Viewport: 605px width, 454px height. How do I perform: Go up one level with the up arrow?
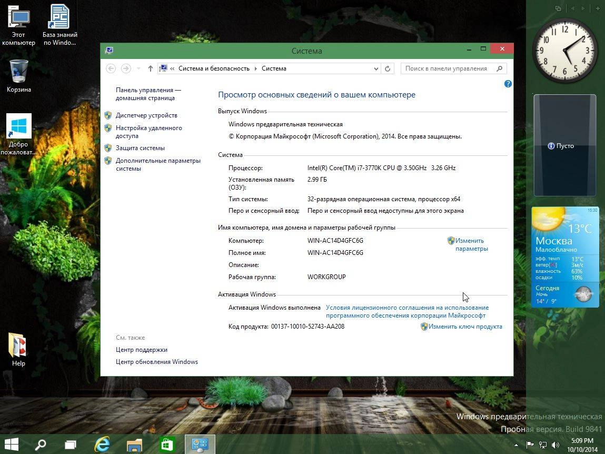tap(151, 68)
